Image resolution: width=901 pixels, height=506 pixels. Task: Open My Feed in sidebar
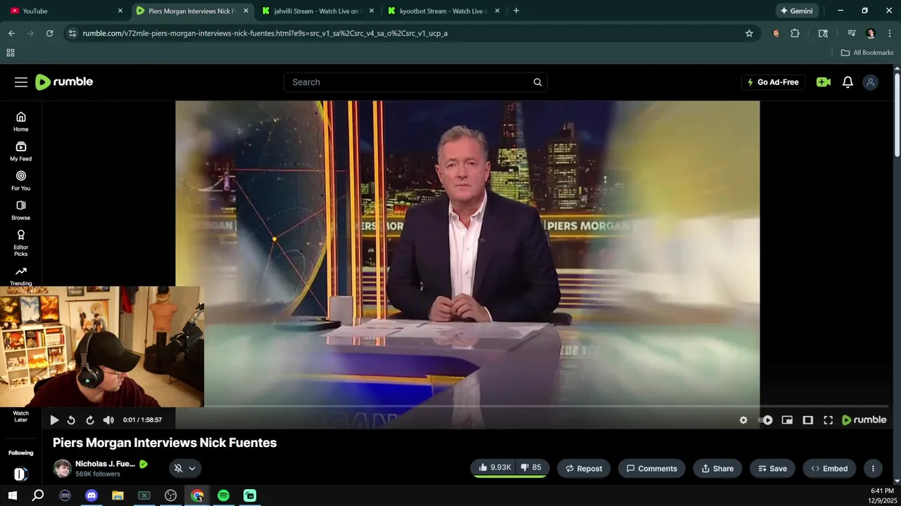[x=21, y=151]
